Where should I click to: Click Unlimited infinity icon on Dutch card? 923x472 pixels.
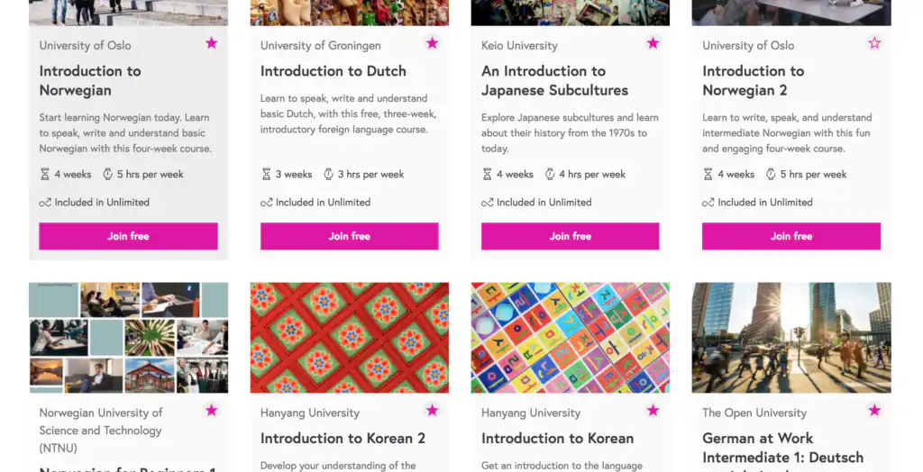pyautogui.click(x=266, y=203)
